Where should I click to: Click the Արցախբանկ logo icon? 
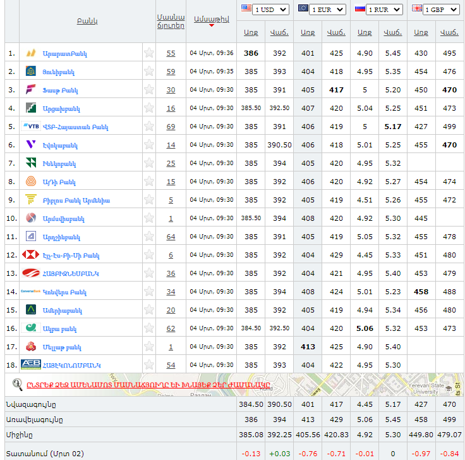(31, 108)
